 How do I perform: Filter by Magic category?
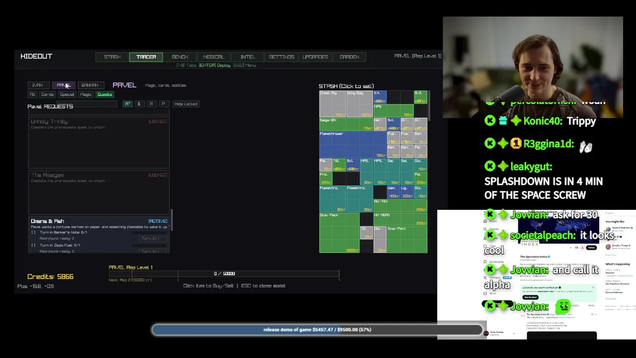click(85, 94)
